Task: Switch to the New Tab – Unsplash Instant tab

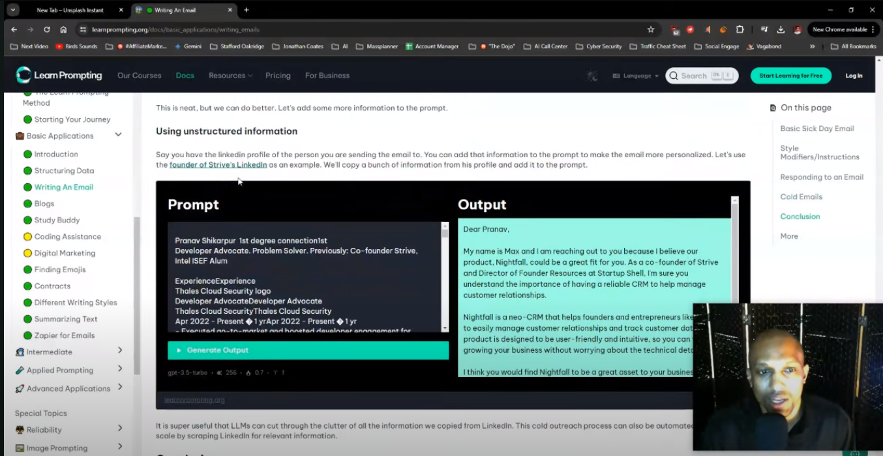Action: (70, 10)
